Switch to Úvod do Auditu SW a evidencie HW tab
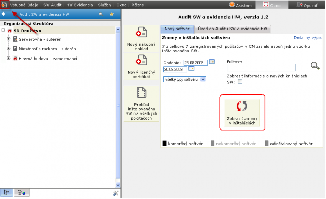Viewport: 326px width, 199px height. coord(232,29)
